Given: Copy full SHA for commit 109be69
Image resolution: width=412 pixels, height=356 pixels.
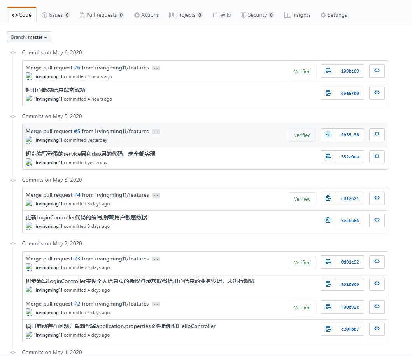Looking at the screenshot, I should point(328,71).
